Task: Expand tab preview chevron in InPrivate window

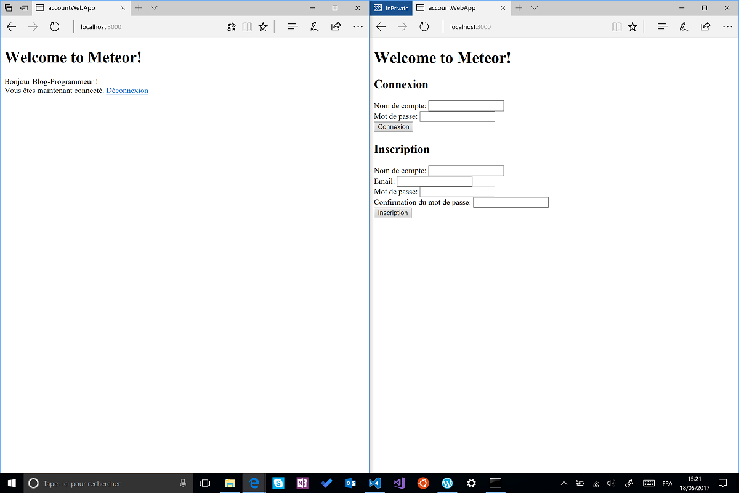Action: coord(535,8)
